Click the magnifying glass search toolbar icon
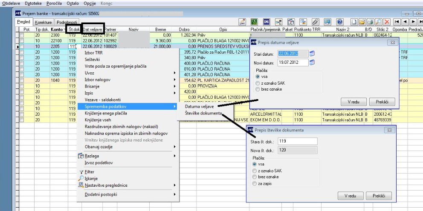The width and height of the screenshot is (423, 211). coord(379,22)
